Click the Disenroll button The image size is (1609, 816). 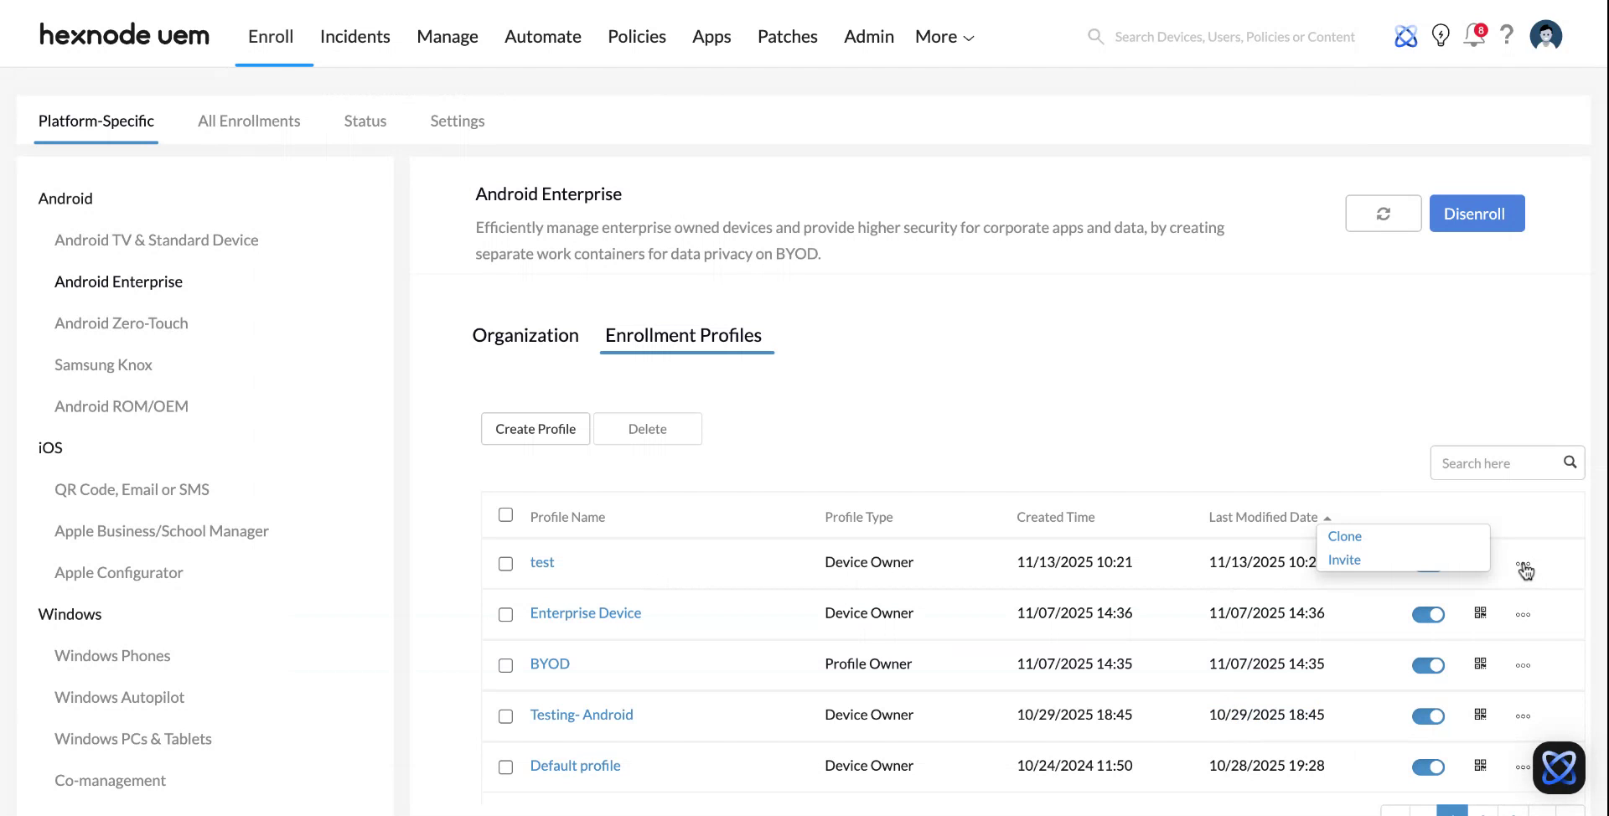click(x=1477, y=213)
